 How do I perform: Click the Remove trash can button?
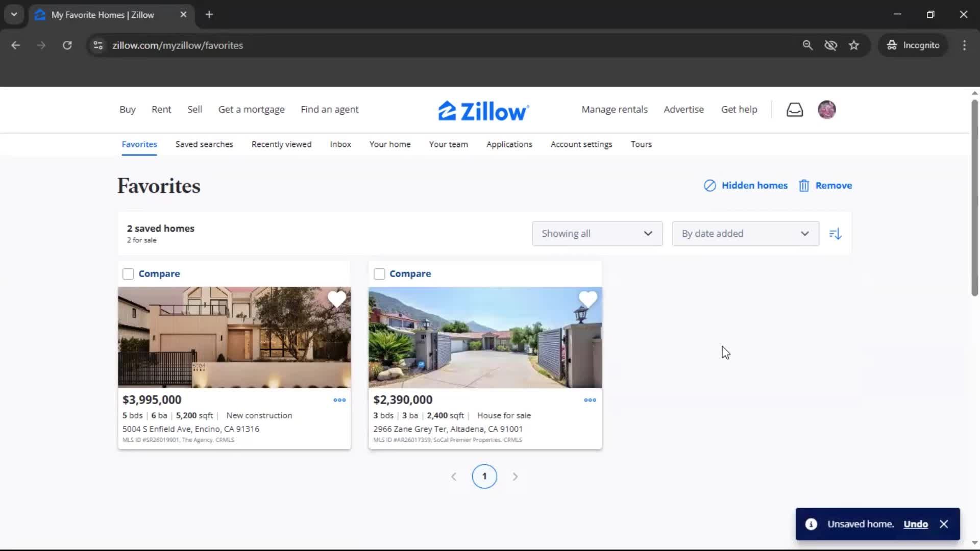tap(825, 186)
